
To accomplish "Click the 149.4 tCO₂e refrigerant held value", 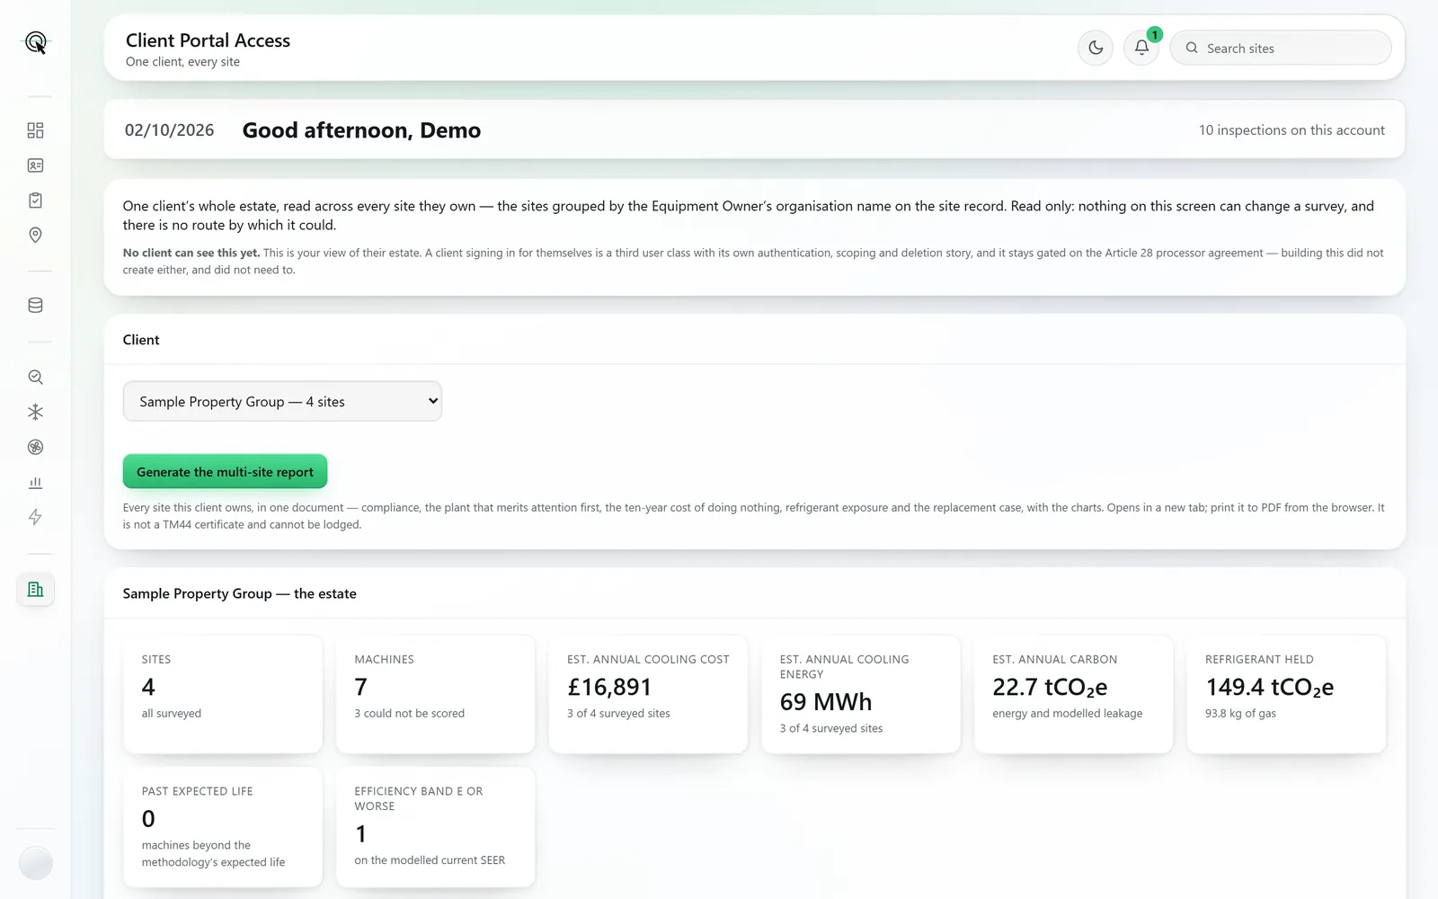I will pyautogui.click(x=1269, y=687).
